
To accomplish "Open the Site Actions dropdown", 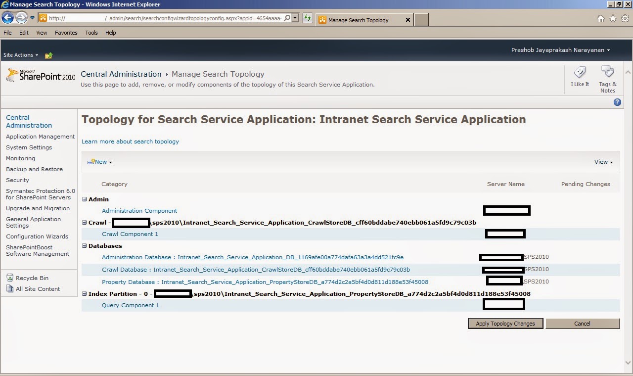I will 21,55.
